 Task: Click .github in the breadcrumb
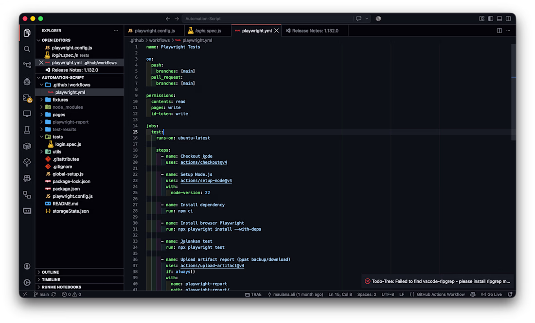tap(137, 40)
